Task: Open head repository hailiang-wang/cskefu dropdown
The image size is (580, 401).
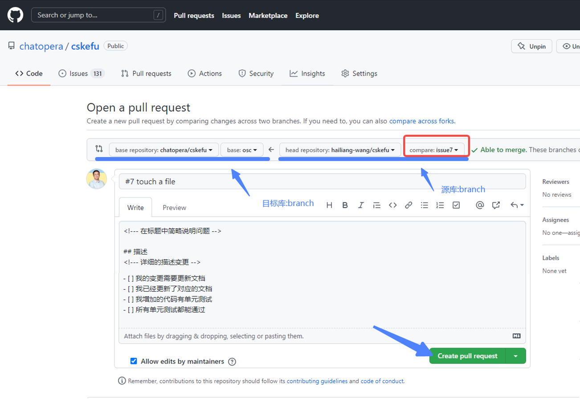Action: (x=339, y=150)
